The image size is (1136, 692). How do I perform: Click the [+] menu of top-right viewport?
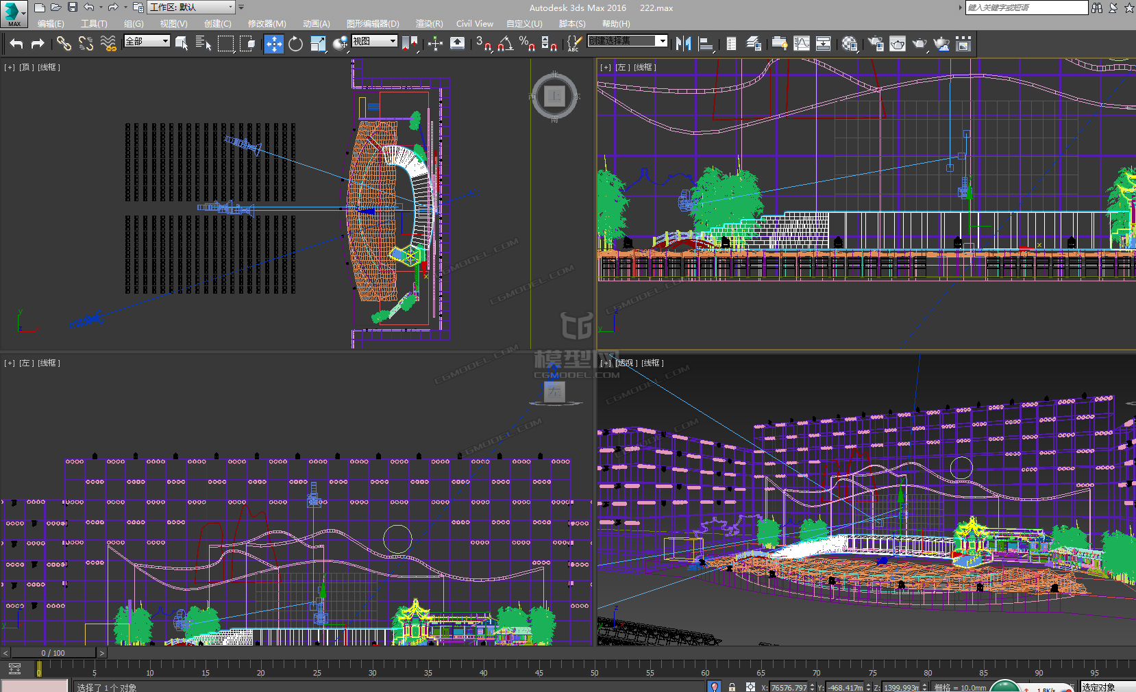pyautogui.click(x=606, y=67)
